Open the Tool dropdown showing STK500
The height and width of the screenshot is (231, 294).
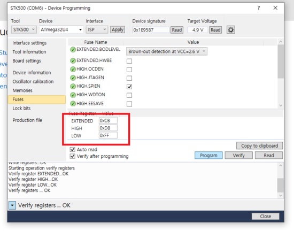tap(24, 29)
